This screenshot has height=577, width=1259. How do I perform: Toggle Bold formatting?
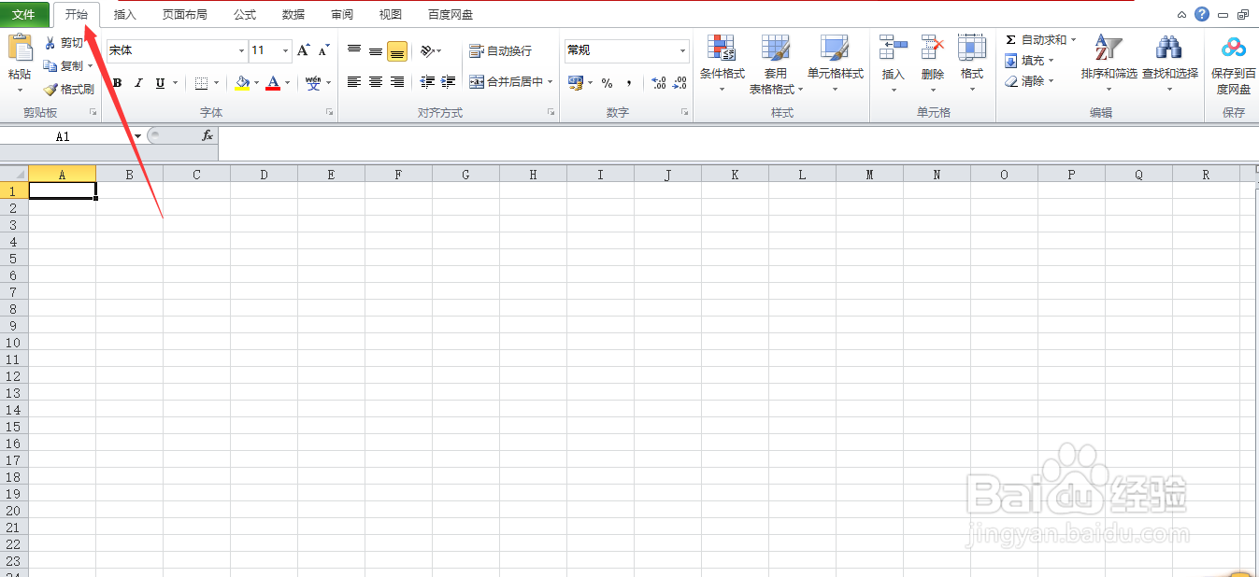tap(116, 83)
